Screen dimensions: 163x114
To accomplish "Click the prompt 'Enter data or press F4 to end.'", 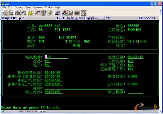I will (x=31, y=108).
